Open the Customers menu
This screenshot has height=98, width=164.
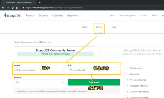pos(58,15)
